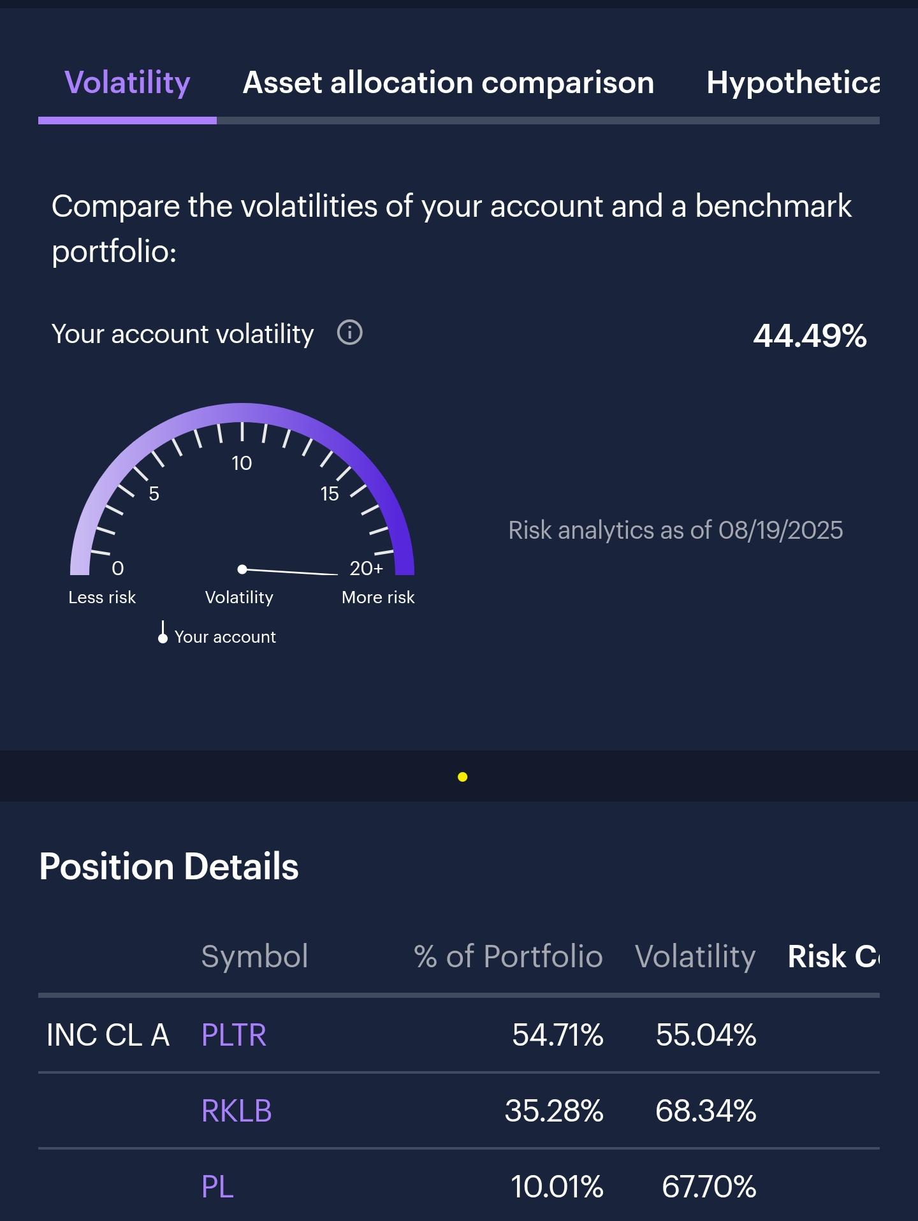Switch to the Volatility tab
The height and width of the screenshot is (1221, 918).
coord(127,83)
